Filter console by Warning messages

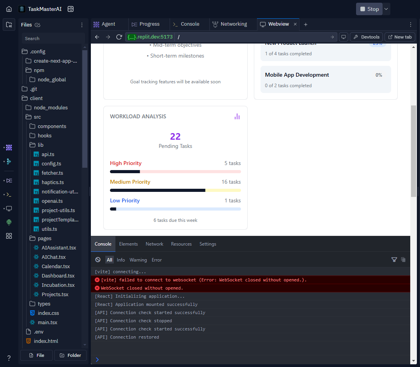138,260
